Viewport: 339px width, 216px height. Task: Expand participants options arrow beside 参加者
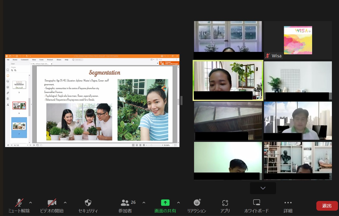pos(144,202)
